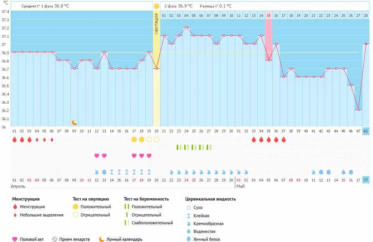The width and height of the screenshot is (373, 242).
Task: Click the 'Половой акт' heart legend icon
Action: tap(15, 239)
